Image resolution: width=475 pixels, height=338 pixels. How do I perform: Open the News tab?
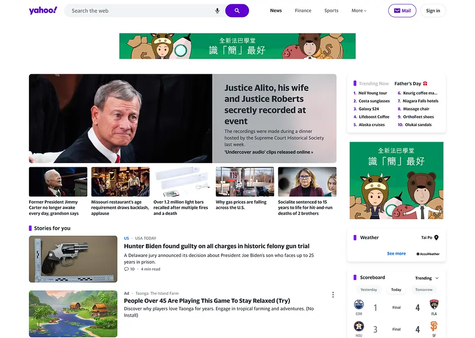[276, 11]
